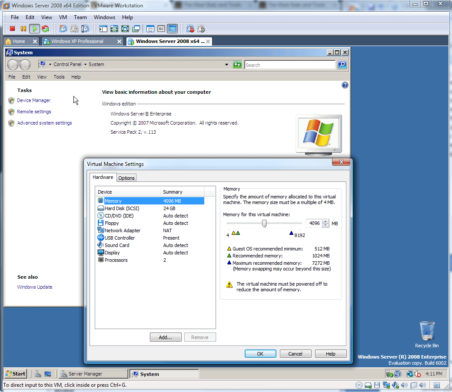Select the Hardware tab in settings dialog
The height and width of the screenshot is (392, 452).
[103, 177]
